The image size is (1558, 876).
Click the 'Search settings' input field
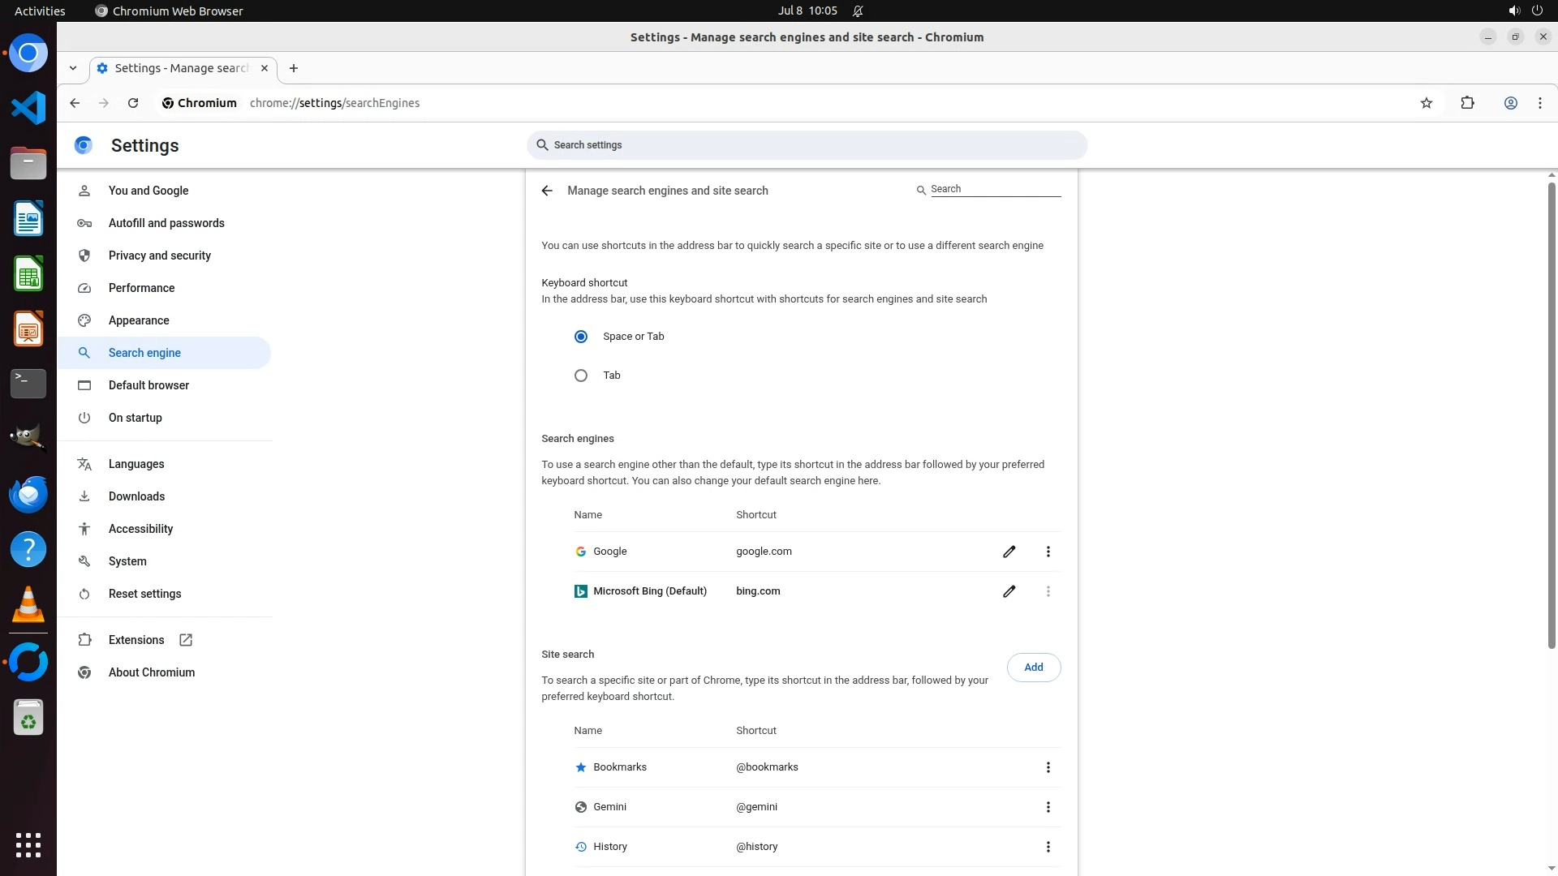(807, 145)
